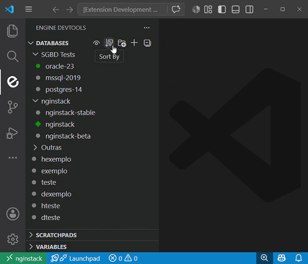Select the dexemplo database
308x264 pixels.
point(92,194)
